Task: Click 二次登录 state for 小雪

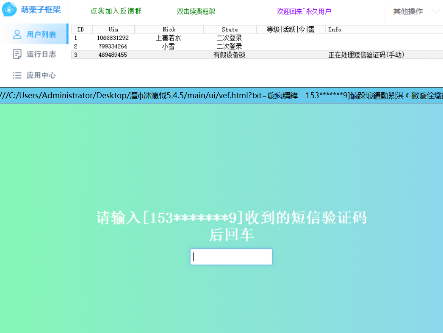Action: [230, 46]
